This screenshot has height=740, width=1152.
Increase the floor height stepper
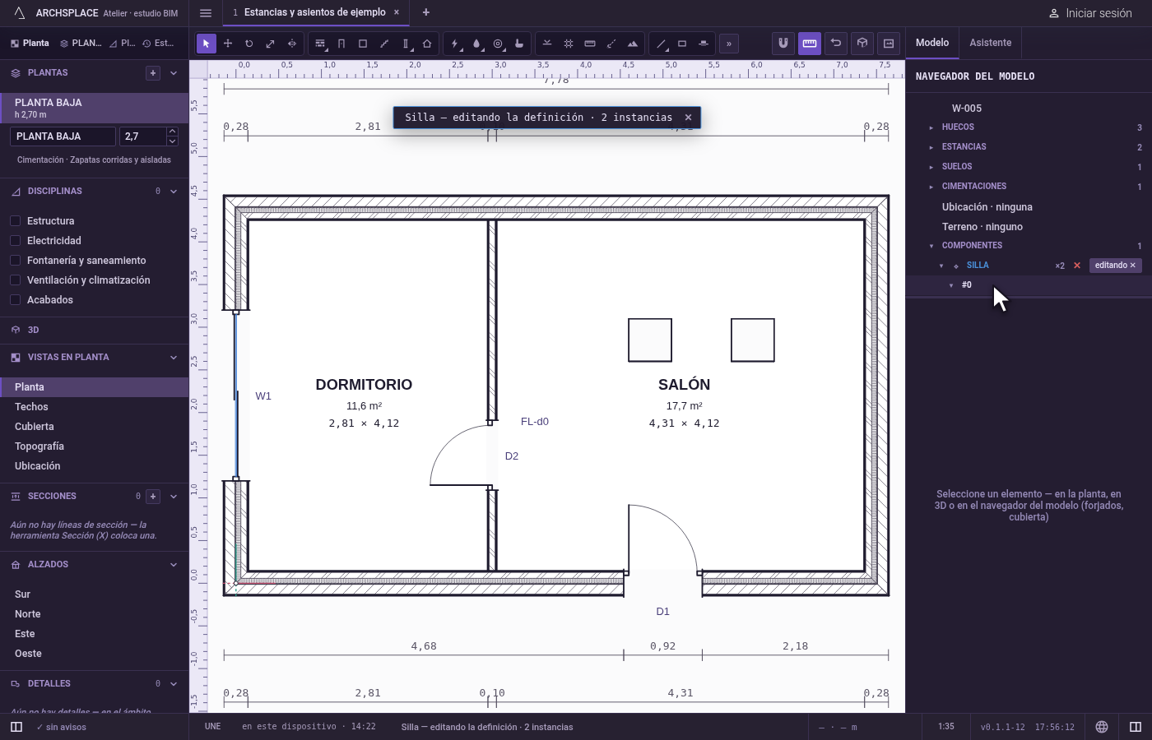[172, 132]
